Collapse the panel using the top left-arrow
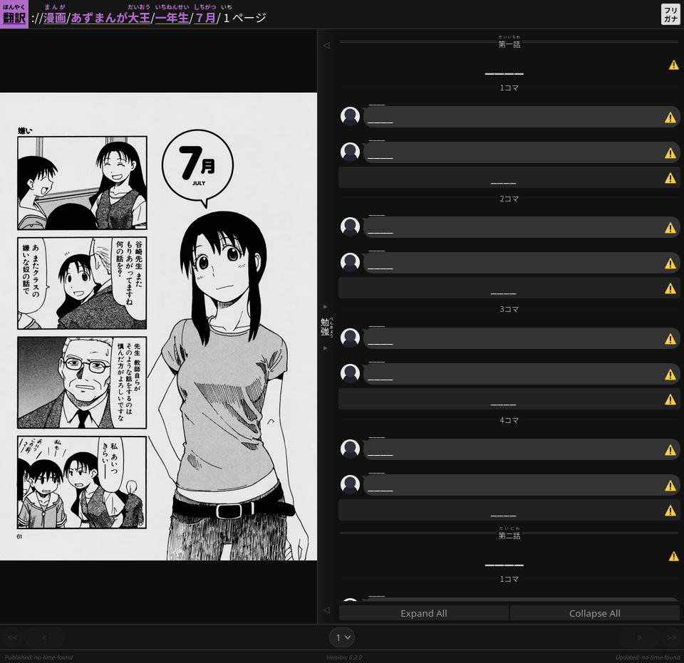The width and height of the screenshot is (684, 663). pyautogui.click(x=326, y=45)
